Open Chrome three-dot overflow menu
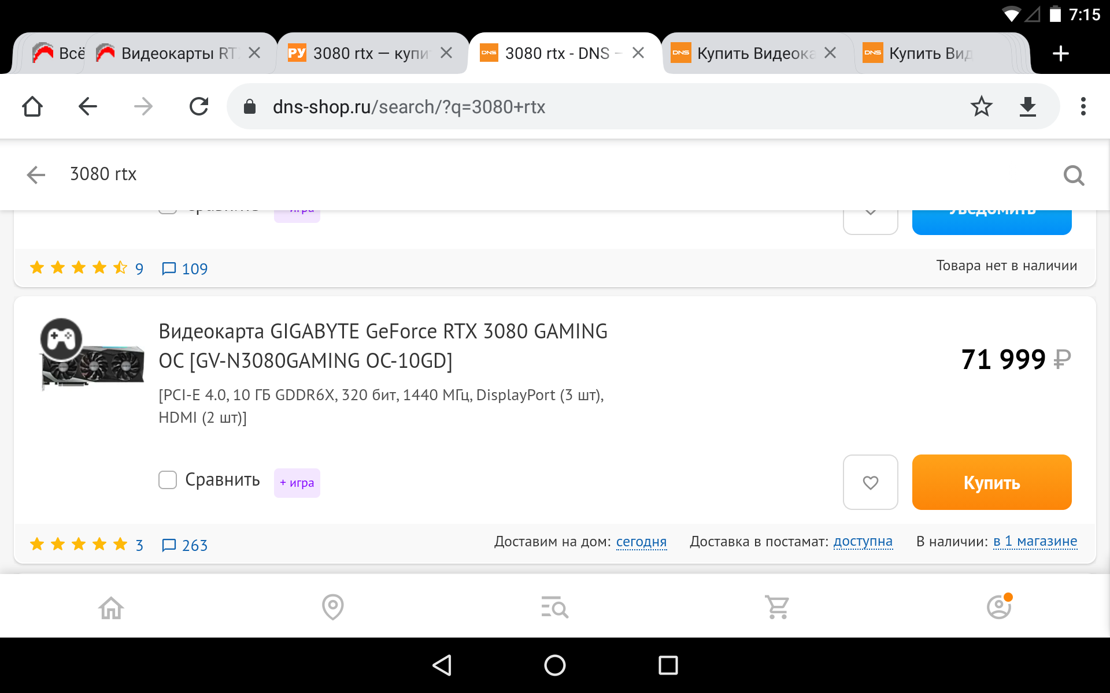Viewport: 1110px width, 693px height. (1083, 107)
